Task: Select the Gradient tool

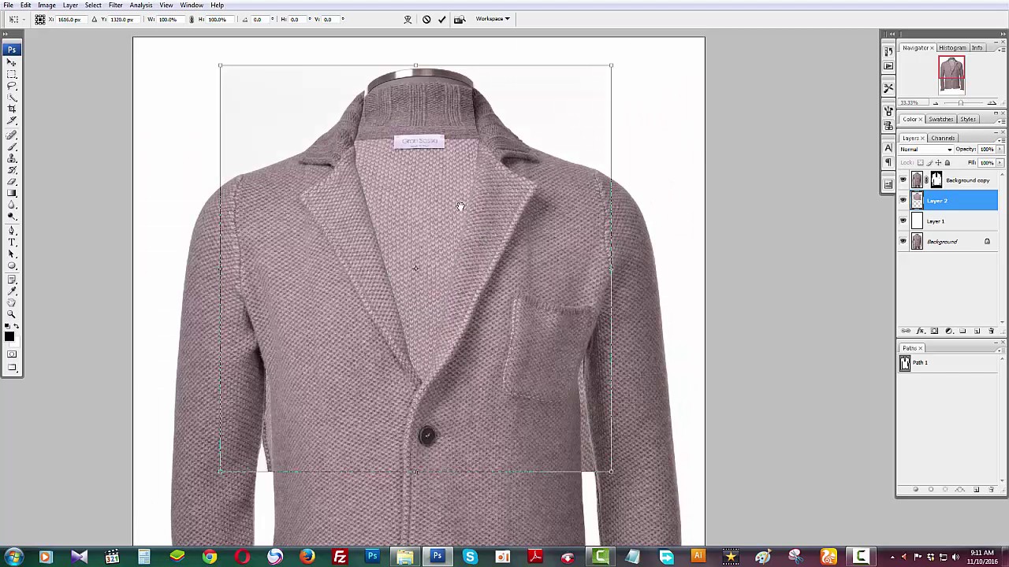Action: click(x=12, y=193)
